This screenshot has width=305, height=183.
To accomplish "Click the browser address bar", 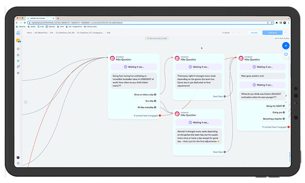I will coord(151,23).
